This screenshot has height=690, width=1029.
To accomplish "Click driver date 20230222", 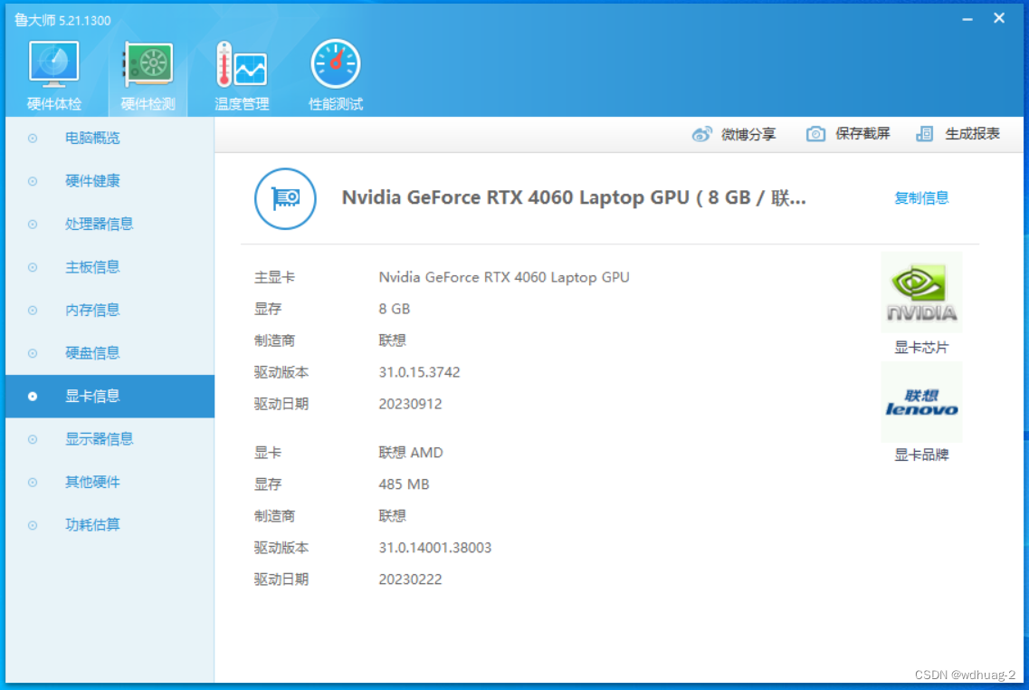I will 410,579.
